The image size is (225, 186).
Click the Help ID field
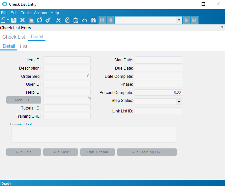(x=67, y=92)
